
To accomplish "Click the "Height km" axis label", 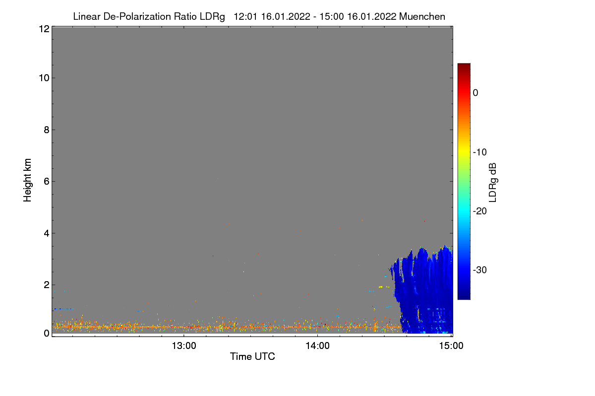I will [x=28, y=180].
